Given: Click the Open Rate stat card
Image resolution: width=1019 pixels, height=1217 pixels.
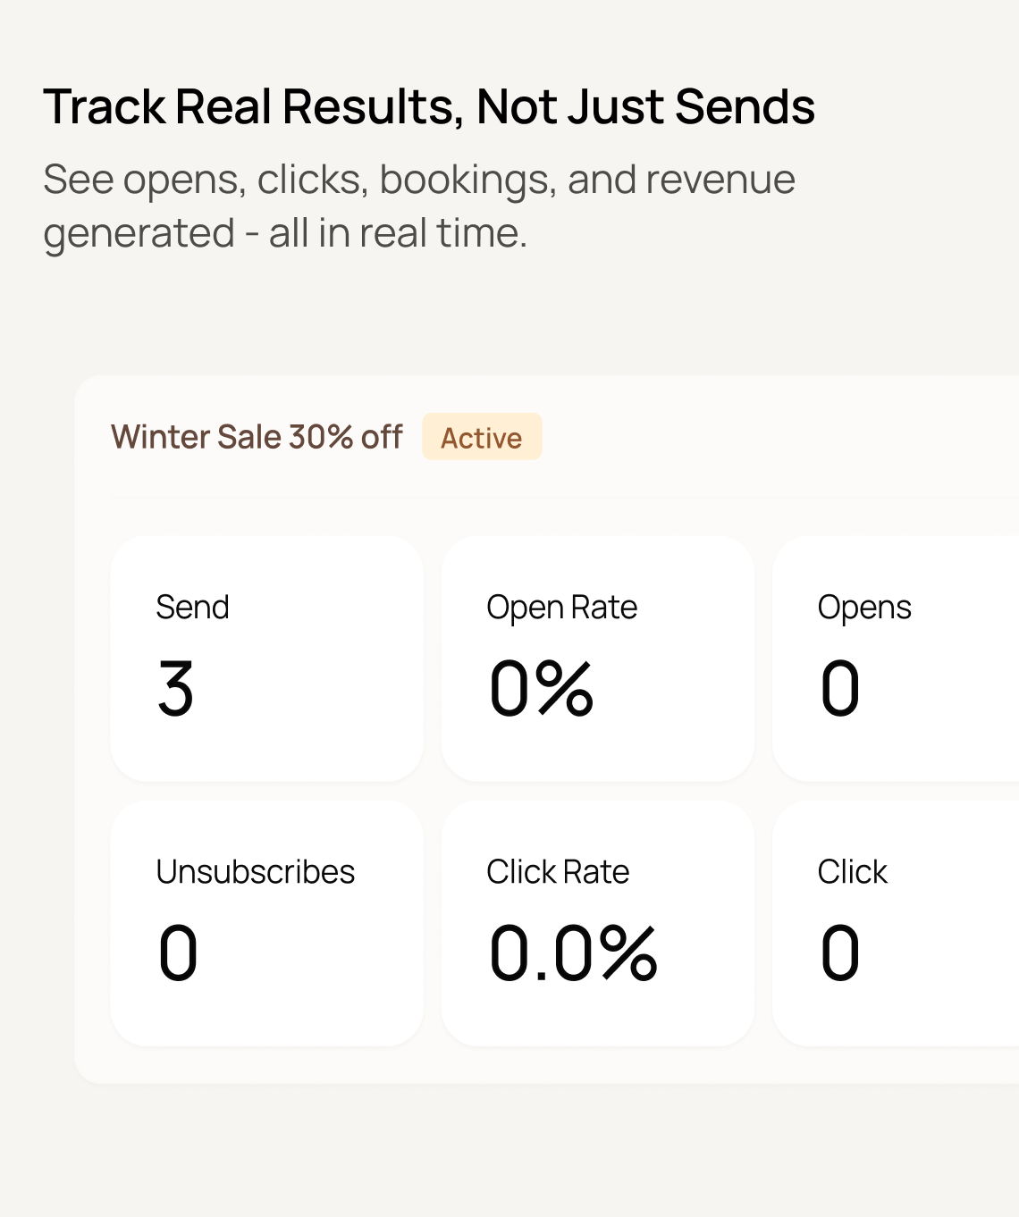Looking at the screenshot, I should (597, 657).
